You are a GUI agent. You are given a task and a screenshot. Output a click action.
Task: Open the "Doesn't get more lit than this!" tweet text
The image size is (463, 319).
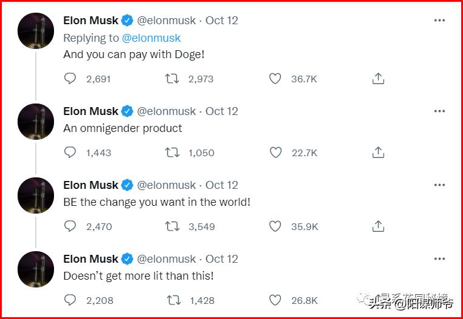pyautogui.click(x=138, y=276)
